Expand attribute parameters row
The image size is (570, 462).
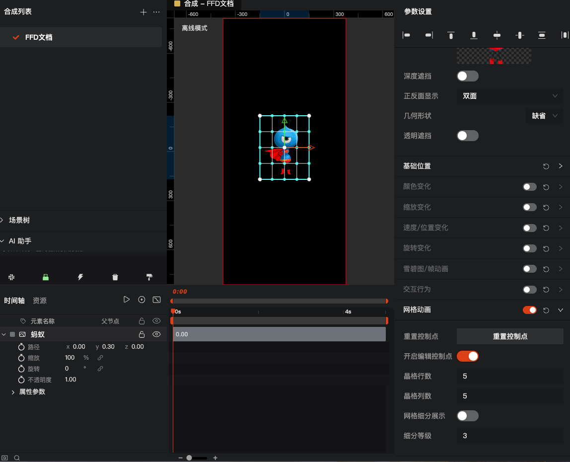[13, 392]
